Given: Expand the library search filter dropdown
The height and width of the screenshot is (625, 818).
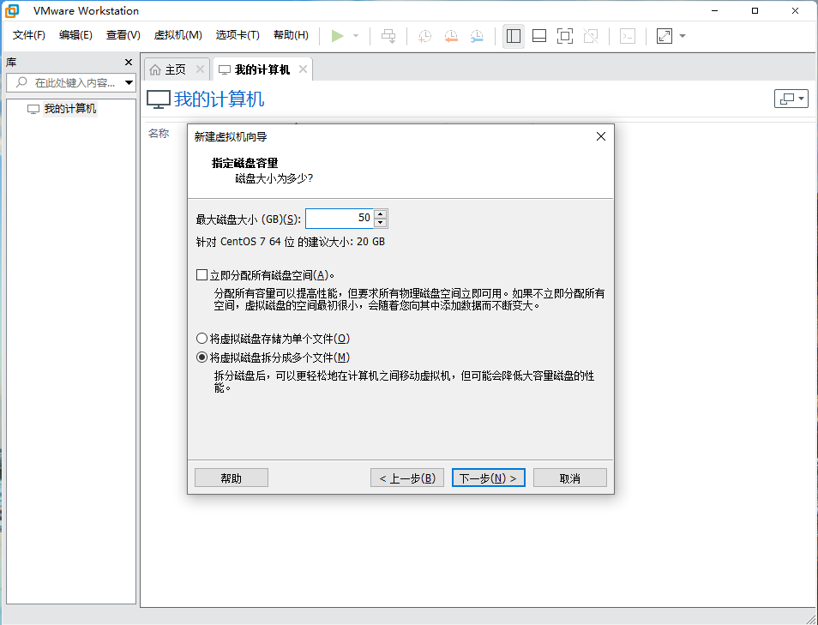Looking at the screenshot, I should 129,82.
